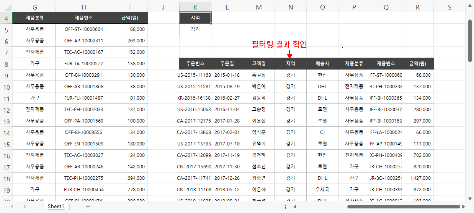Click the 제품번호 header in column H

[83, 18]
